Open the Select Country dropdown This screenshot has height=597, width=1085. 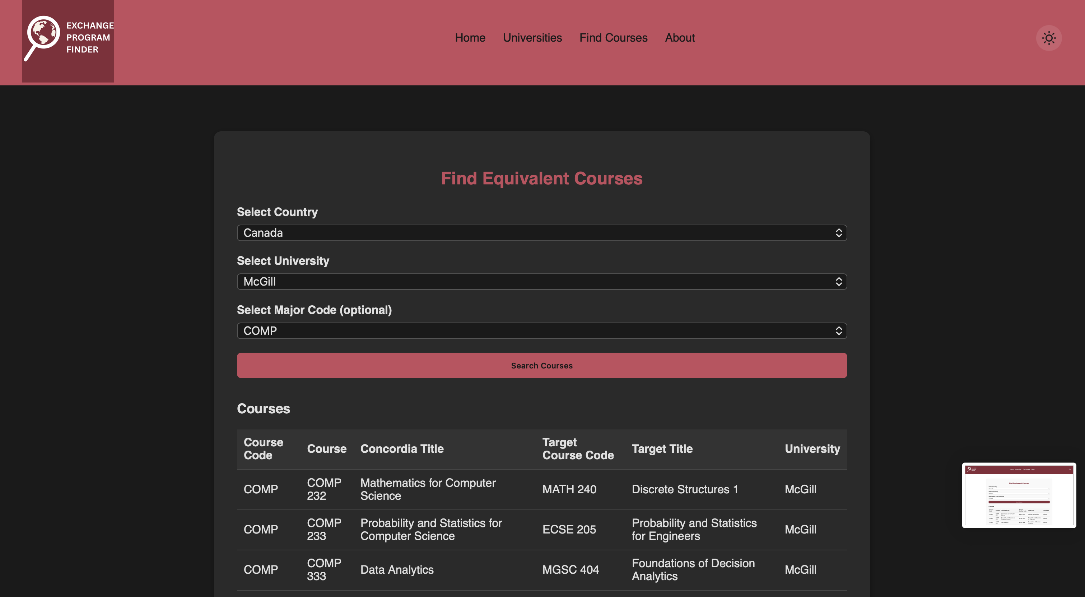tap(541, 233)
